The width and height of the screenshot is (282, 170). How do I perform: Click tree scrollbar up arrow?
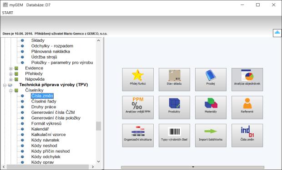coord(98,40)
